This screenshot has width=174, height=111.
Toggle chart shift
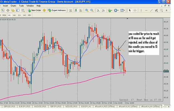[103, 10]
